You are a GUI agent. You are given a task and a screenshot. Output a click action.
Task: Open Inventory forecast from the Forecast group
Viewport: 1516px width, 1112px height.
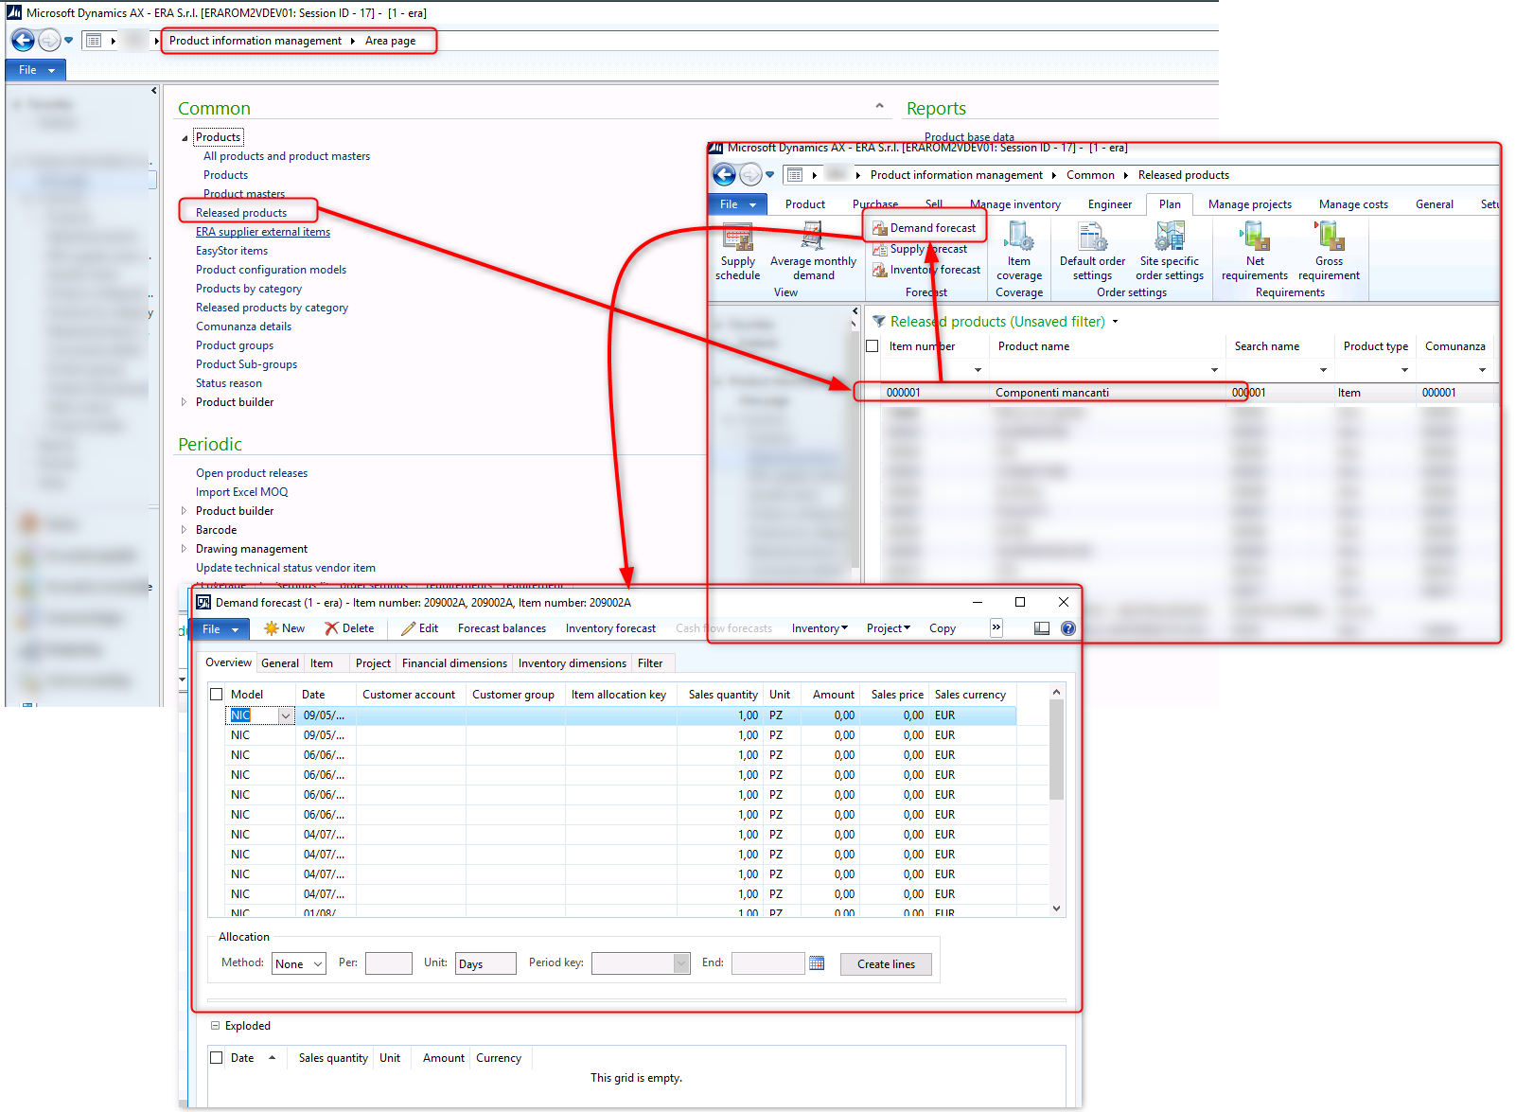point(933,270)
